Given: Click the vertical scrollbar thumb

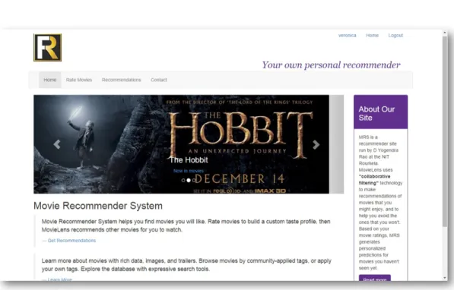Looking at the screenshot, I should pos(445,131).
